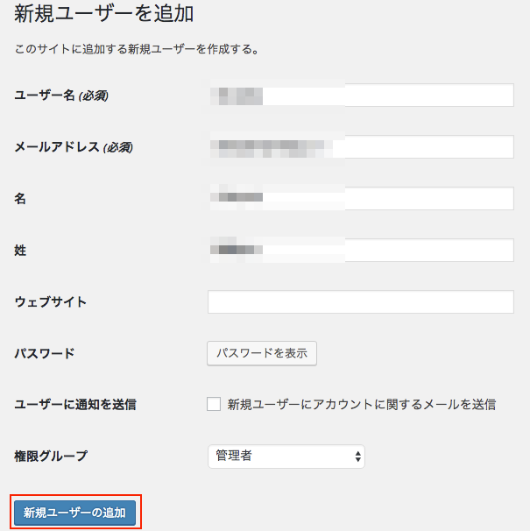
Task: Submit with the 新規ユーザーの追加 button
Action: click(x=74, y=513)
